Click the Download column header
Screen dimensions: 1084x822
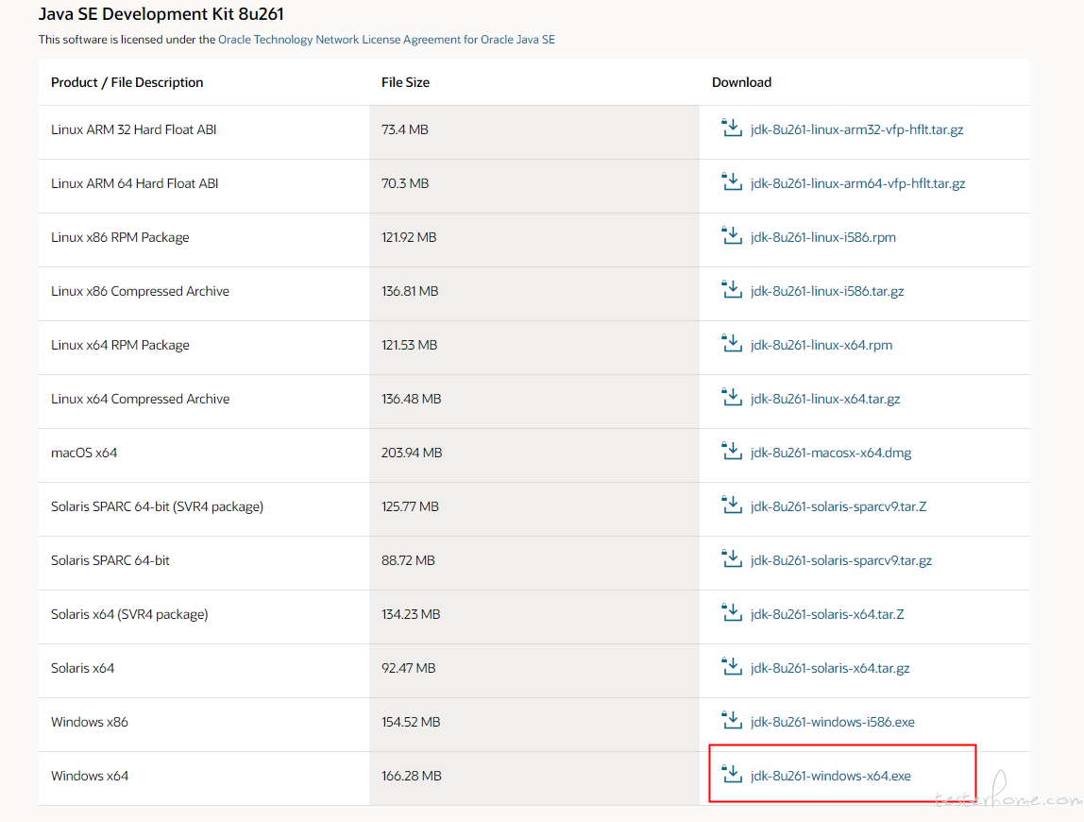coord(742,82)
